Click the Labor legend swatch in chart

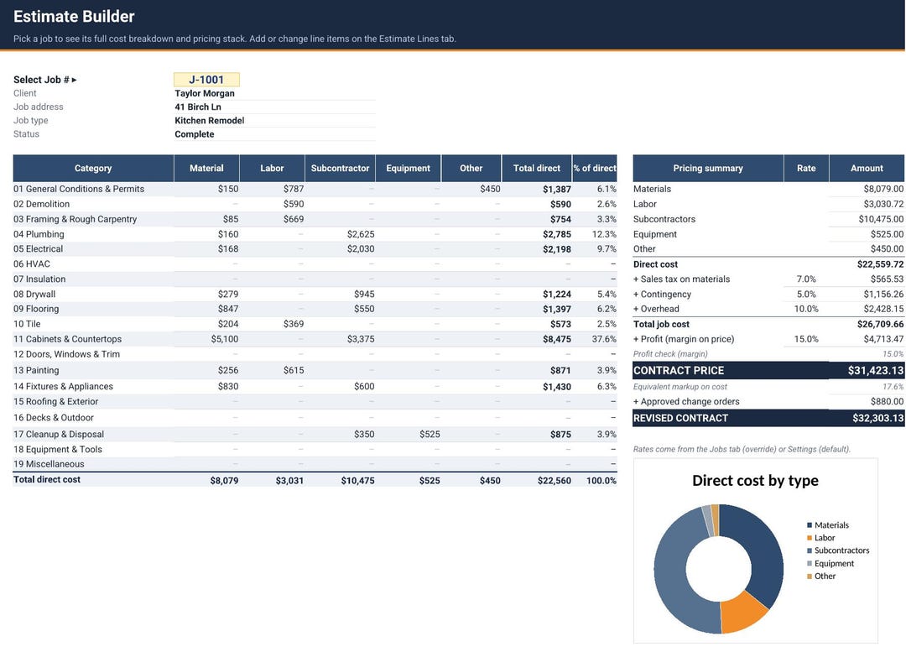(810, 538)
